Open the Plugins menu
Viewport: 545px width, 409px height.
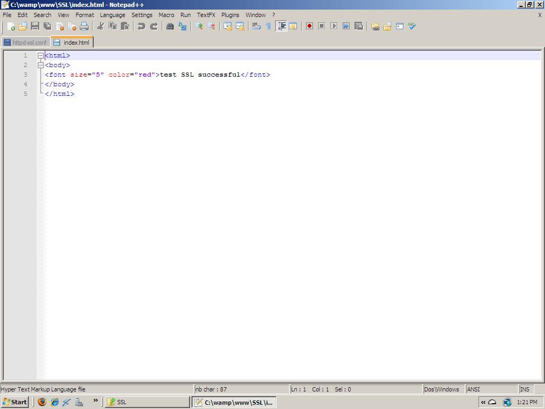coord(230,15)
